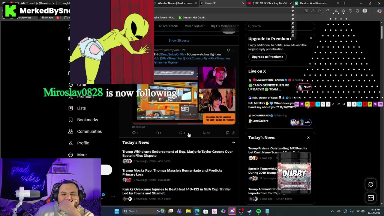The image size is (384, 216).
Task: Open Copilot in the Edge toolbar
Action: pos(379,11)
